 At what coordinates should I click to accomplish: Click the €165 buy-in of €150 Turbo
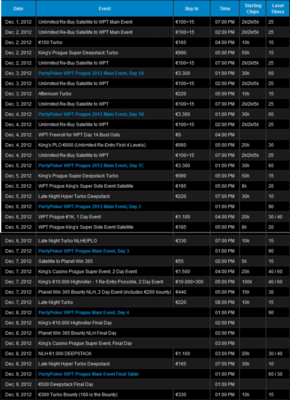192,42
